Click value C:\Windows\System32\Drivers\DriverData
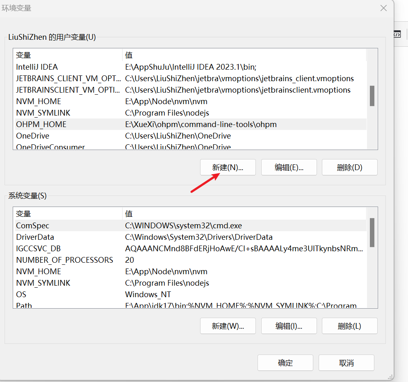 199,237
